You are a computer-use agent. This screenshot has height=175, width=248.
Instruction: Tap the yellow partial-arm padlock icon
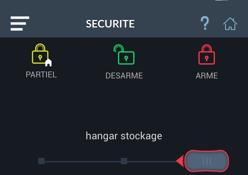[x=40, y=54]
